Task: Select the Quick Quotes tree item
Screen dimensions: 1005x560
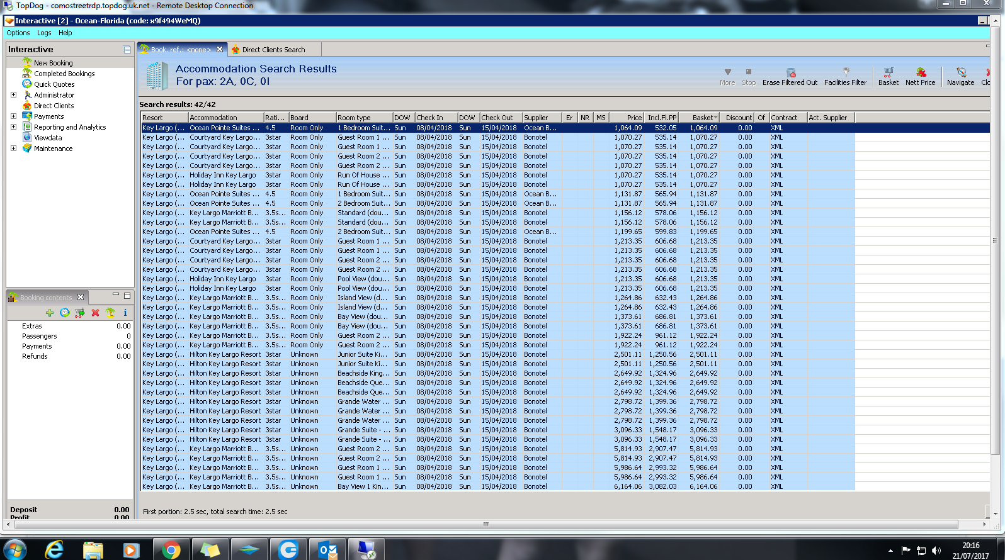Action: (x=54, y=84)
